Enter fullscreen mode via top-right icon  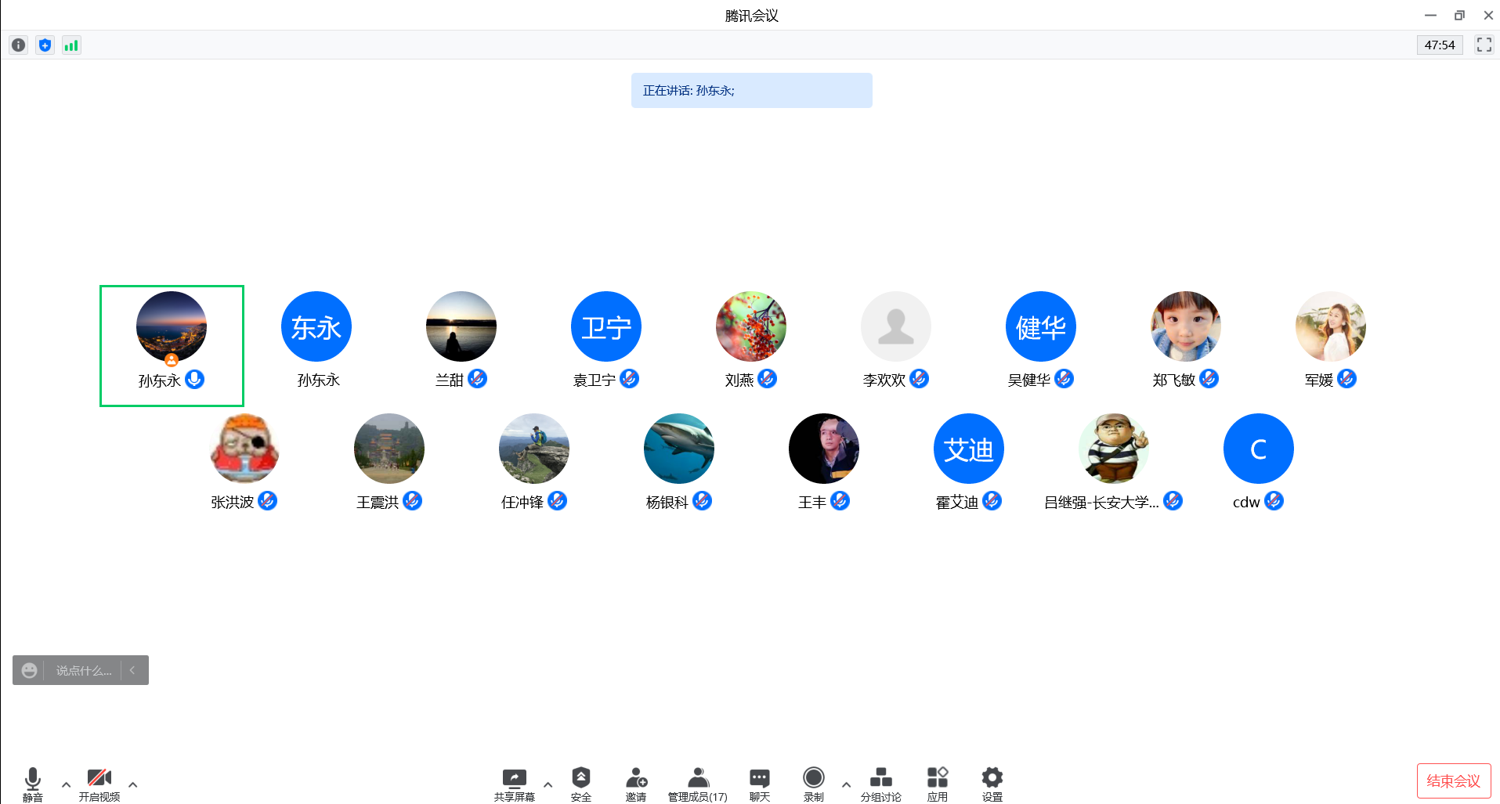(x=1484, y=45)
